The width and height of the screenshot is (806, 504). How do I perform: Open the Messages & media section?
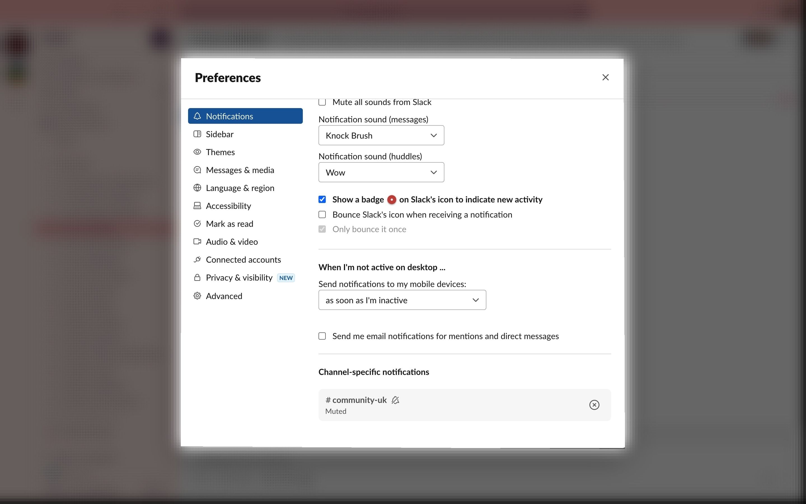tap(240, 170)
